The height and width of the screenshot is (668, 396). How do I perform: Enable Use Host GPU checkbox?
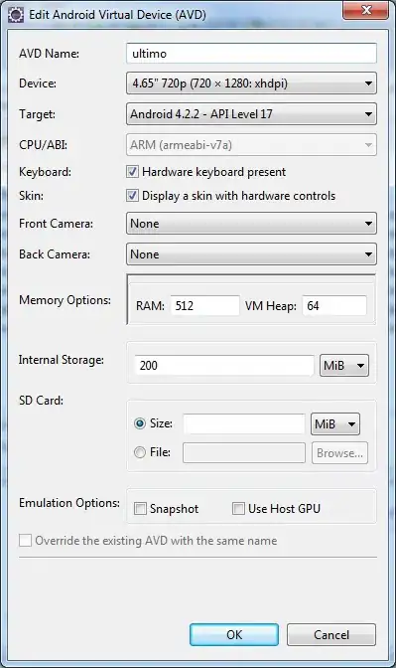tap(238, 508)
